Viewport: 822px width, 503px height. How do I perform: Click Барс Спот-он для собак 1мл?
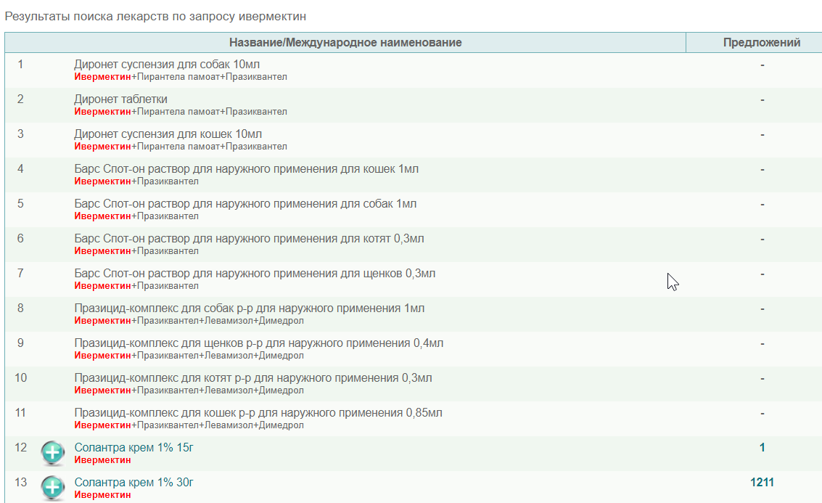[x=245, y=204]
